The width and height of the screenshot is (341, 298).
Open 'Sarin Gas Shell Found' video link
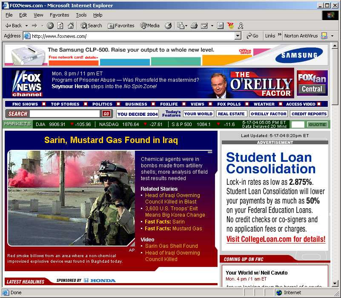[x=172, y=246]
